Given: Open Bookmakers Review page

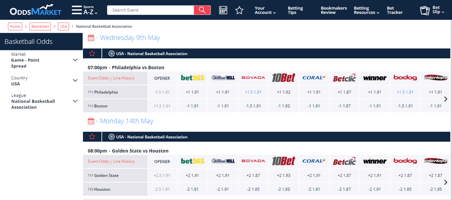Looking at the screenshot, I should (334, 10).
